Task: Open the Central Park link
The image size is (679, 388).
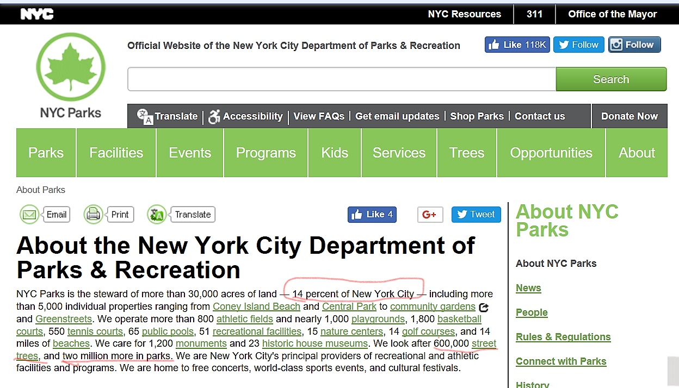Action: point(349,307)
